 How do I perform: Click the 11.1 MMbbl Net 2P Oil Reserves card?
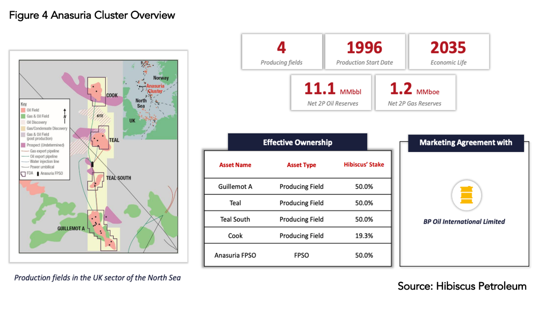tap(331, 92)
